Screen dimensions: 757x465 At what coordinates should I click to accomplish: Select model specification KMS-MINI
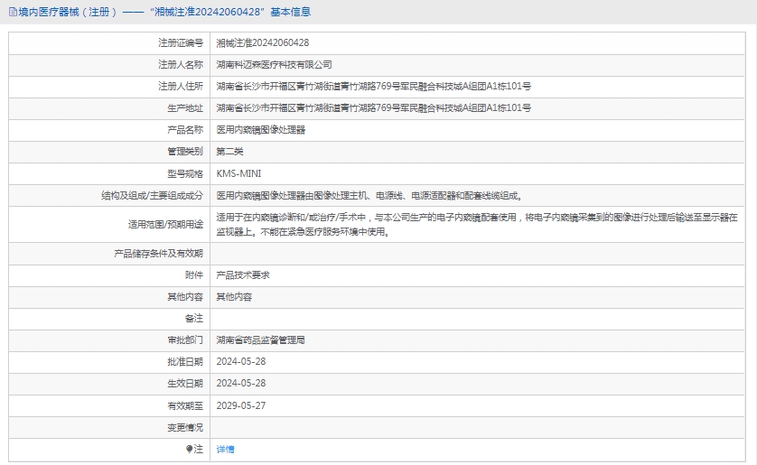[238, 173]
